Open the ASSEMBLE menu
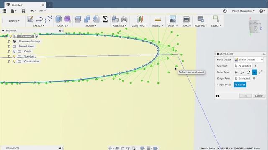 (x=119, y=26)
